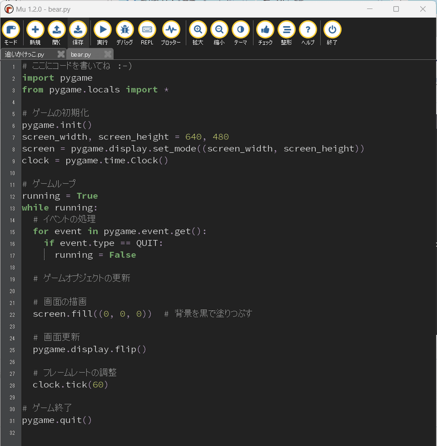
Task: Click comment 'フレームレートの調整'
Action: point(80,372)
